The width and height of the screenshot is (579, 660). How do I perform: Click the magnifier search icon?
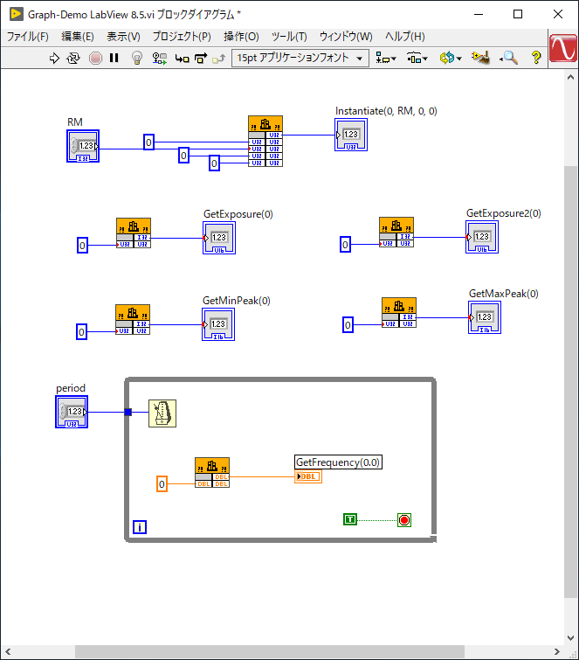(509, 58)
